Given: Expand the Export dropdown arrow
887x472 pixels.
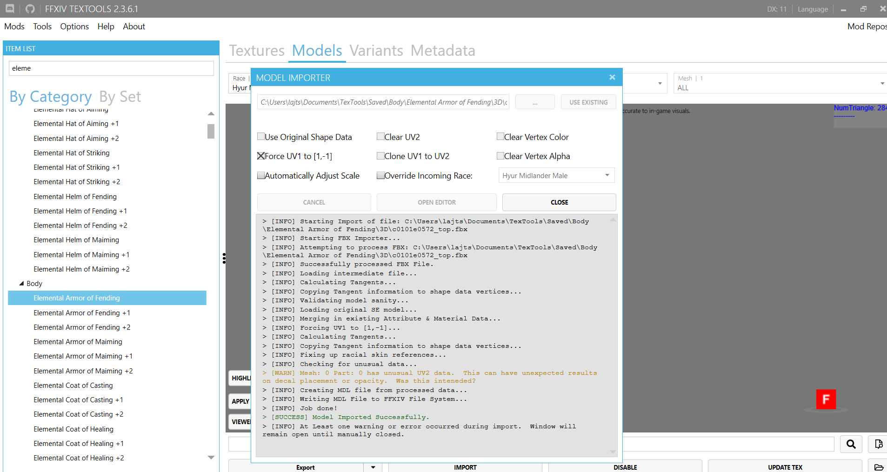Looking at the screenshot, I should pyautogui.click(x=372, y=467).
